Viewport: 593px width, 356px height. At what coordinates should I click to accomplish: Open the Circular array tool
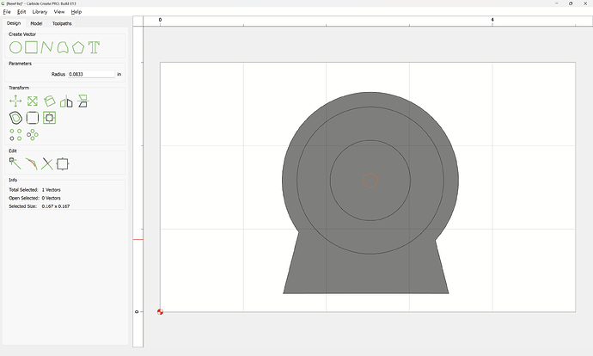(33, 135)
